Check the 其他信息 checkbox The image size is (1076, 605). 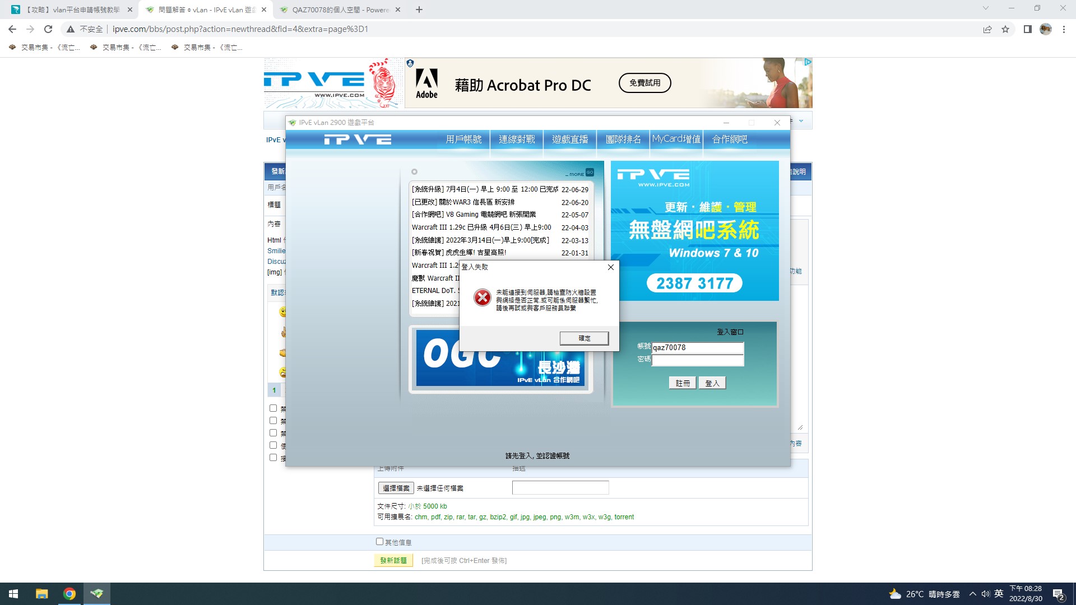pos(379,542)
